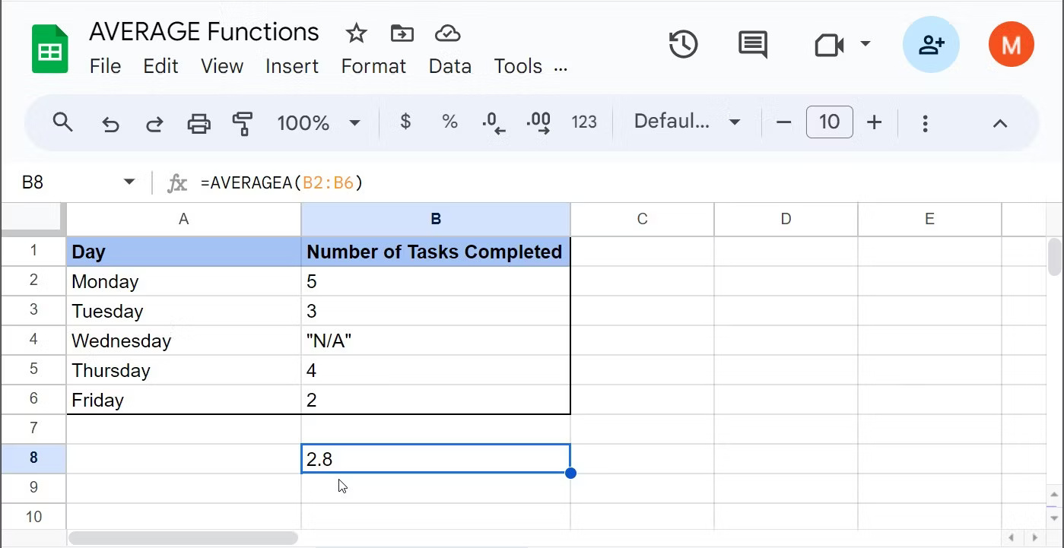Increase font size plus button
Image resolution: width=1064 pixels, height=548 pixels.
874,122
